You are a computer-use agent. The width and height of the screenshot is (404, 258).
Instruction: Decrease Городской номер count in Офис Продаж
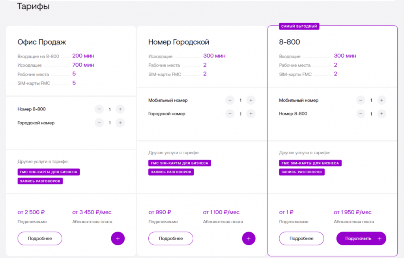coord(99,123)
